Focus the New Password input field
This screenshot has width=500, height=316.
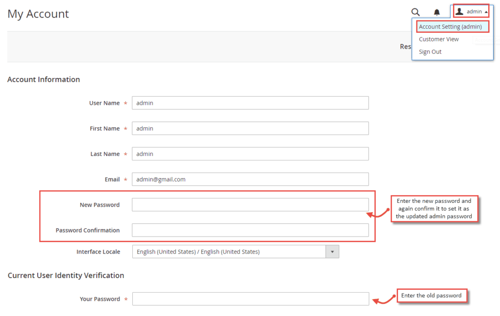click(250, 204)
